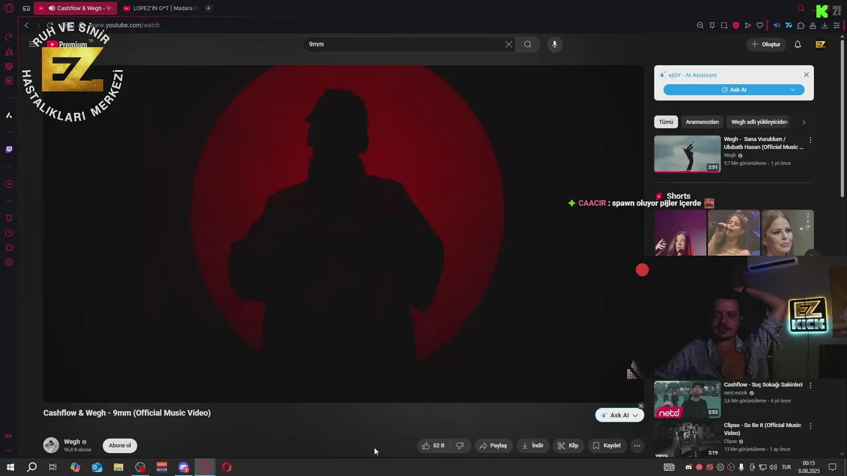Image resolution: width=847 pixels, height=476 pixels.
Task: Open Windows taskbar search
Action: (32, 467)
